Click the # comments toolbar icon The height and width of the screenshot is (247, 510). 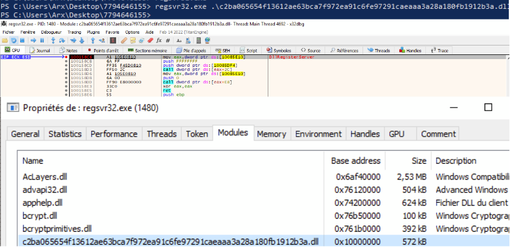point(169,41)
